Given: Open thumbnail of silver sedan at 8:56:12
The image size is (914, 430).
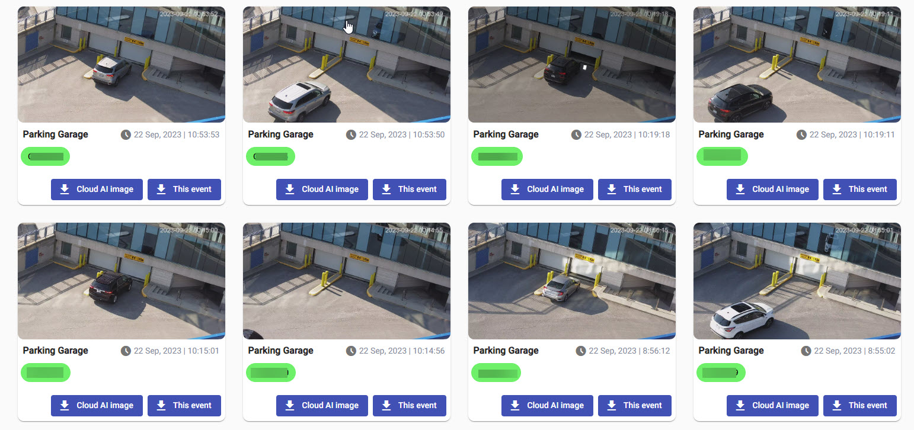Looking at the screenshot, I should [x=572, y=281].
